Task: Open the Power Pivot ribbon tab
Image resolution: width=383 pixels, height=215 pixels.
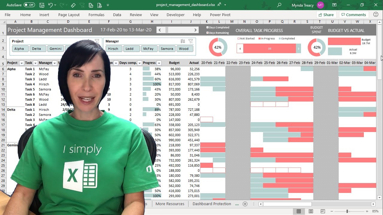Action: [x=220, y=15]
